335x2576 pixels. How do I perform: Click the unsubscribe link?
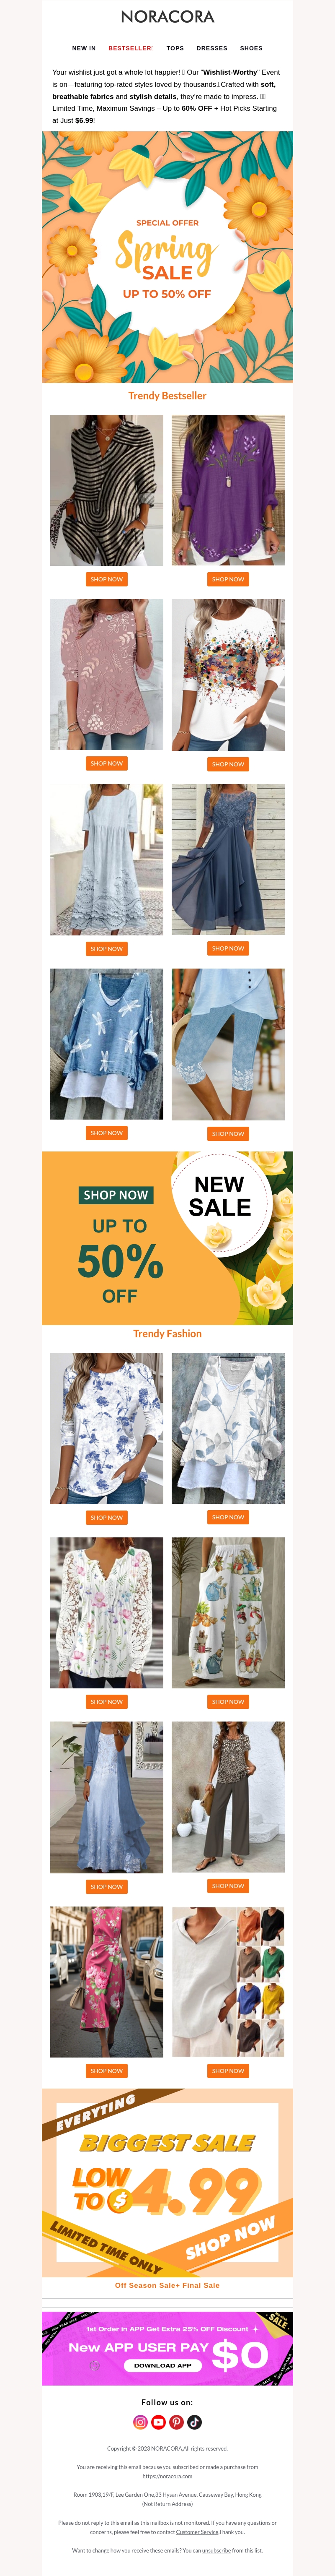point(216,2550)
